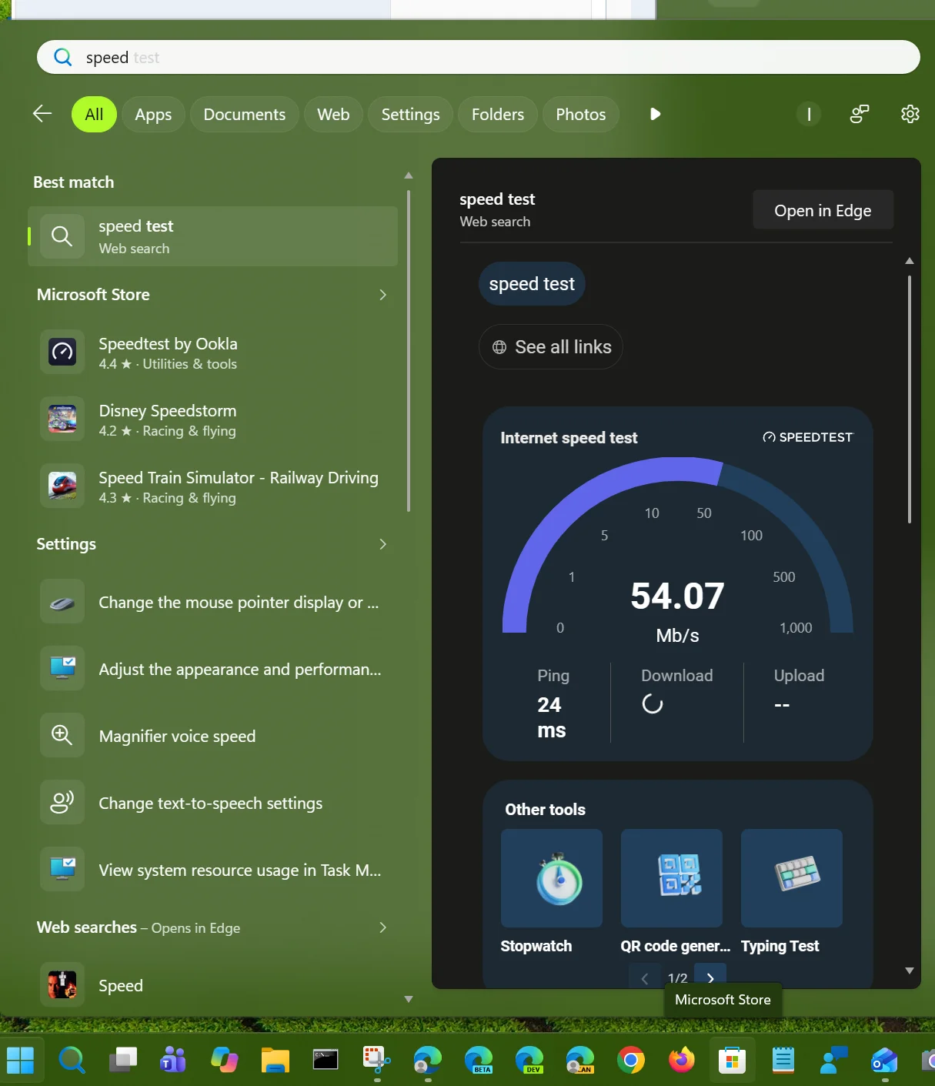Open the Snipping Tool taskbar icon

click(376, 1061)
